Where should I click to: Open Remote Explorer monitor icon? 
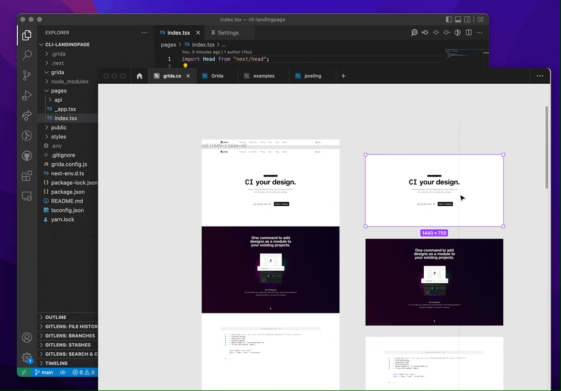[x=27, y=196]
